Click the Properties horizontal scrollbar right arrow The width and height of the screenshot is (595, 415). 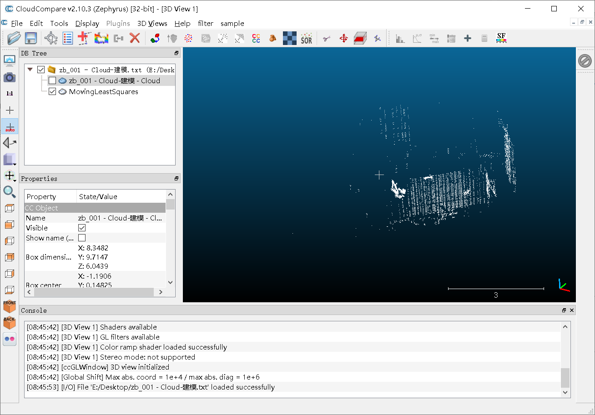161,292
